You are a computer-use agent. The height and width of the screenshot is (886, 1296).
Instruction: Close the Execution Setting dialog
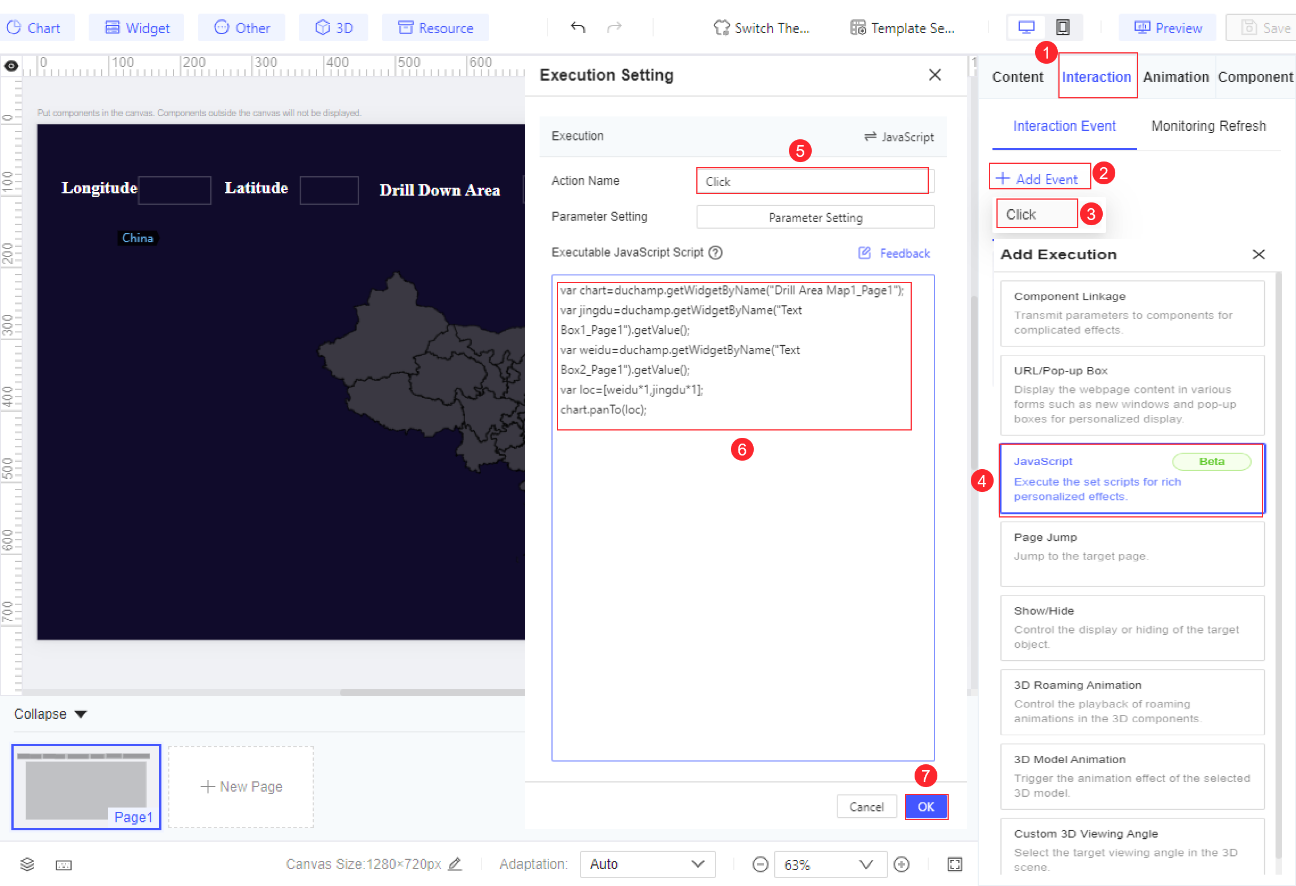935,74
